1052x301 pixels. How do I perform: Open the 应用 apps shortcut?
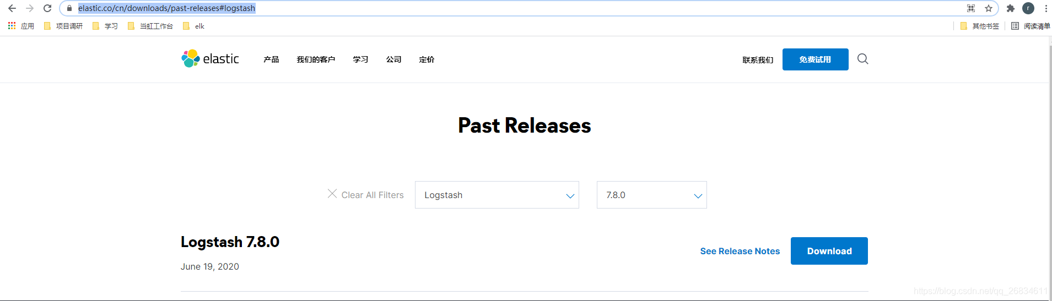tap(21, 26)
